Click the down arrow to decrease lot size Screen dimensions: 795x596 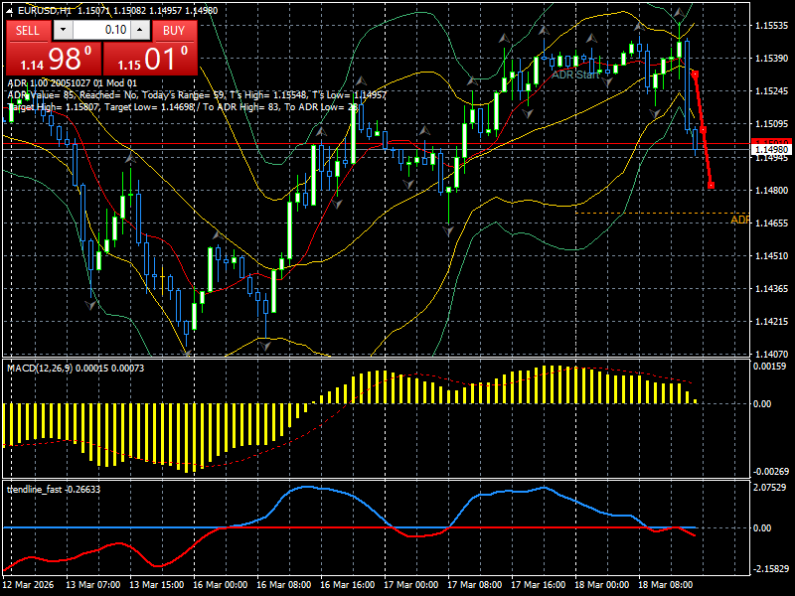(x=62, y=31)
